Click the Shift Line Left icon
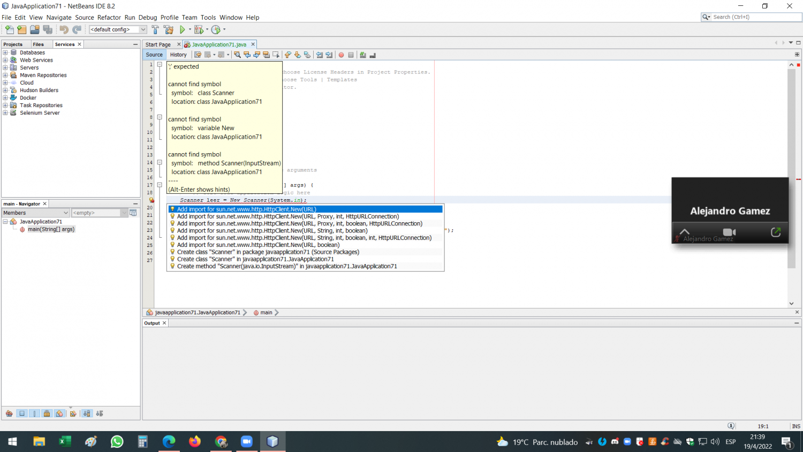803x452 pixels. tap(320, 55)
